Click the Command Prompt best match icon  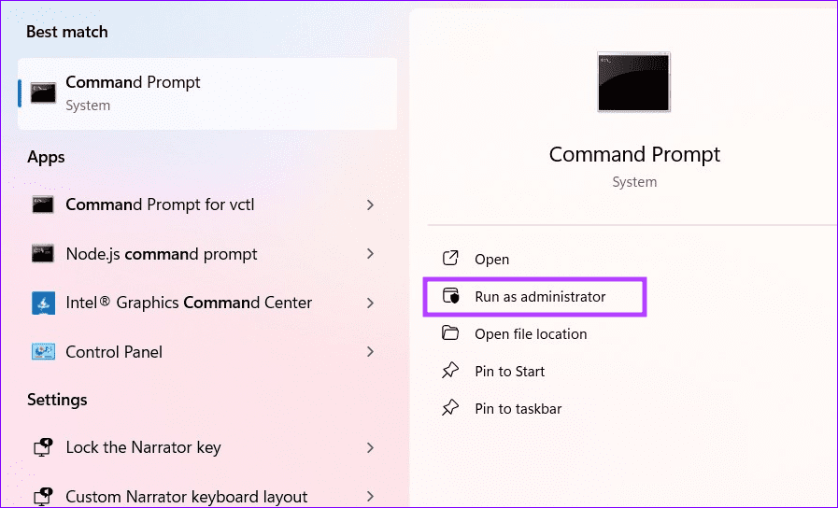pyautogui.click(x=43, y=92)
